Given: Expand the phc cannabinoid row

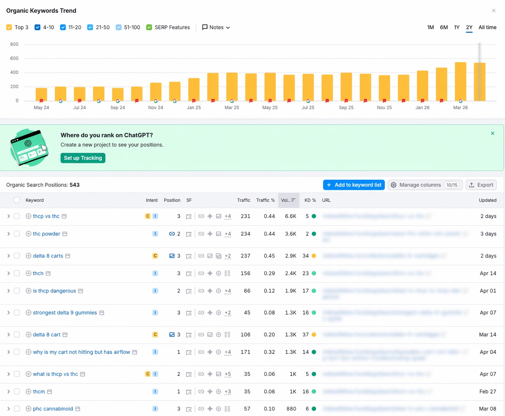Looking at the screenshot, I should [x=8, y=409].
